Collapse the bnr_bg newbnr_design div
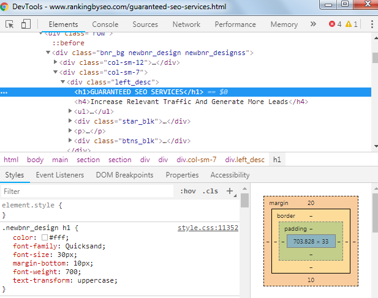Image resolution: width=378 pixels, height=298 pixels. 48,53
